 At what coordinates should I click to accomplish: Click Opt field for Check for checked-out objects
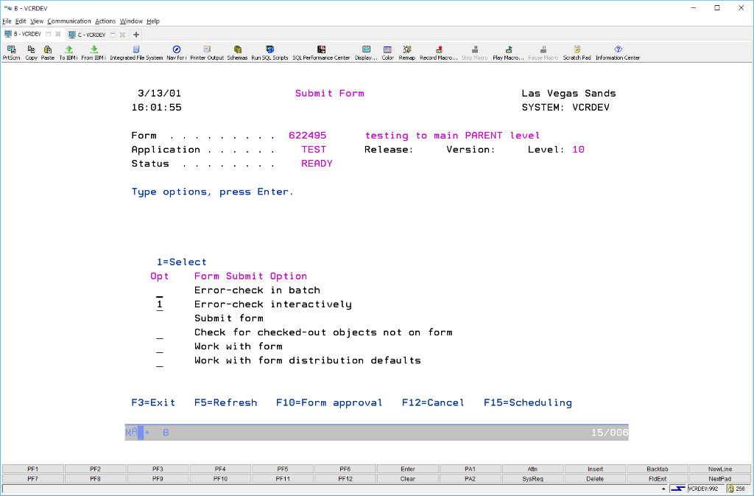click(160, 333)
